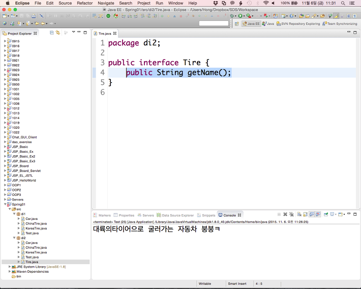Select Tire.java in di2 package
The height and width of the screenshot is (289, 361).
click(x=32, y=262)
